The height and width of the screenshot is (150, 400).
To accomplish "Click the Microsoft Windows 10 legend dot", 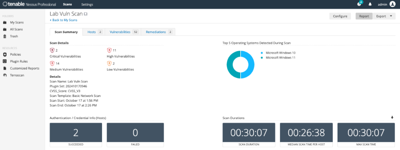I will click(x=262, y=53).
